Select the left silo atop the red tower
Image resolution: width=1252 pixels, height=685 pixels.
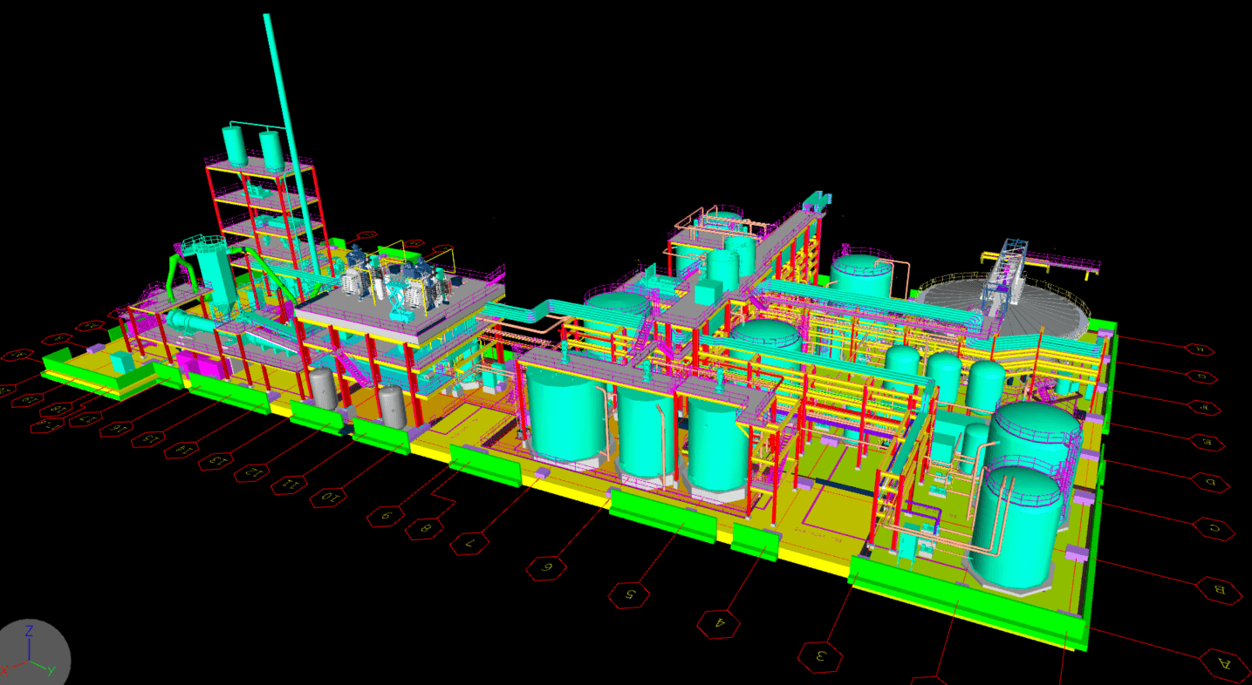(x=235, y=145)
